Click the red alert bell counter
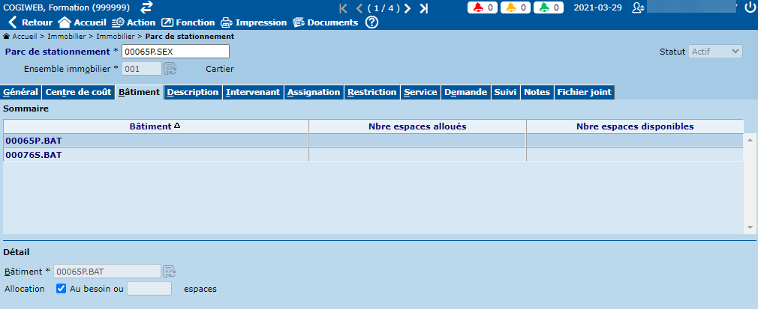This screenshot has width=758, height=309. coord(486,7)
